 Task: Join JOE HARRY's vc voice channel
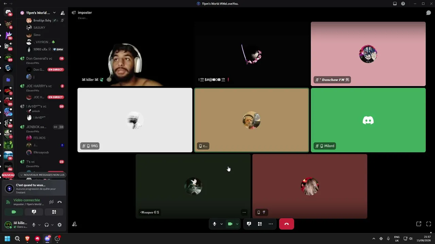coord(42,87)
